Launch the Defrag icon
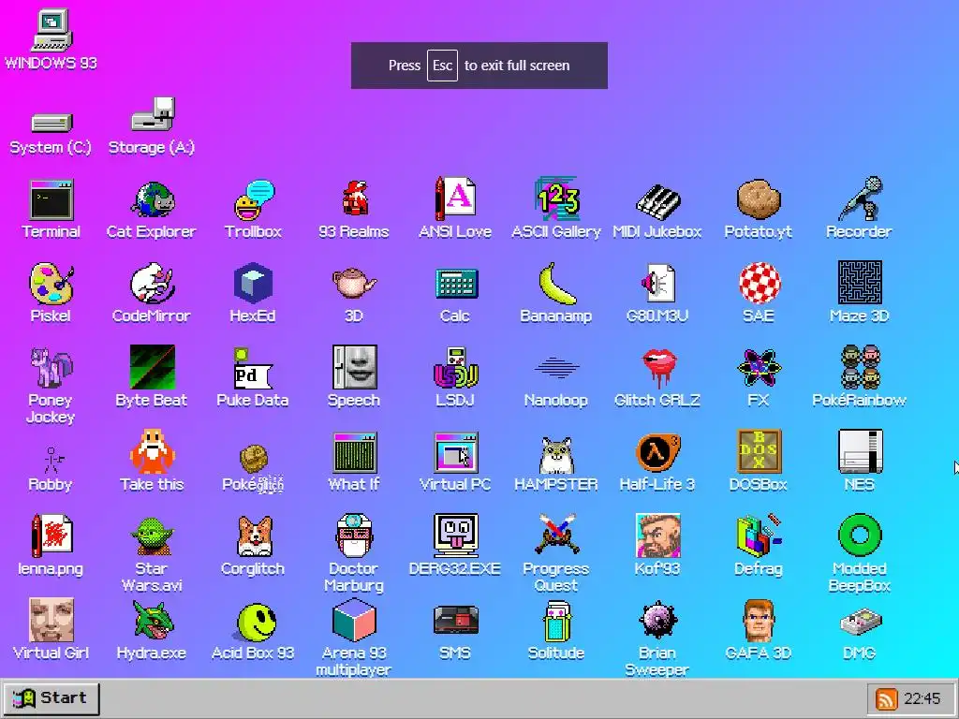The height and width of the screenshot is (719, 959). pos(759,536)
